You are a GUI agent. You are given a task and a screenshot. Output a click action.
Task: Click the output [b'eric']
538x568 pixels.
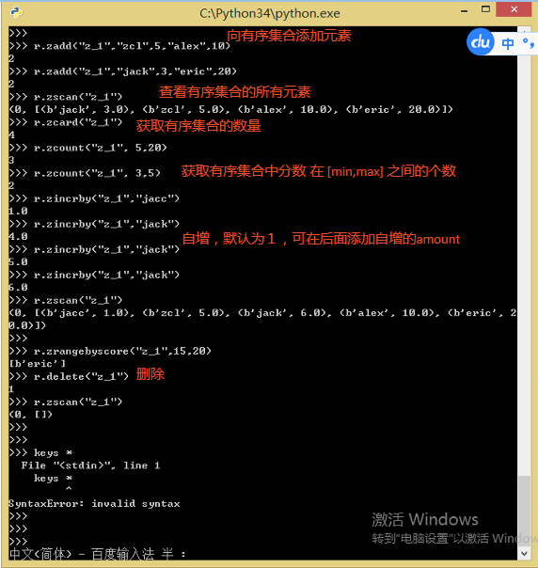[38, 364]
